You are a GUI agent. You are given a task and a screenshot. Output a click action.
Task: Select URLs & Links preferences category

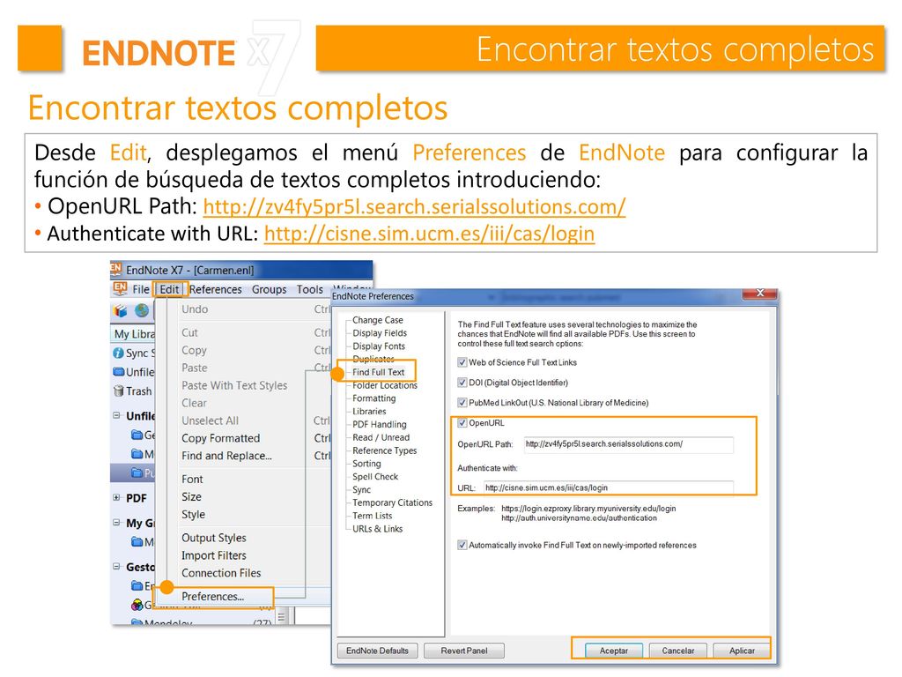377,529
